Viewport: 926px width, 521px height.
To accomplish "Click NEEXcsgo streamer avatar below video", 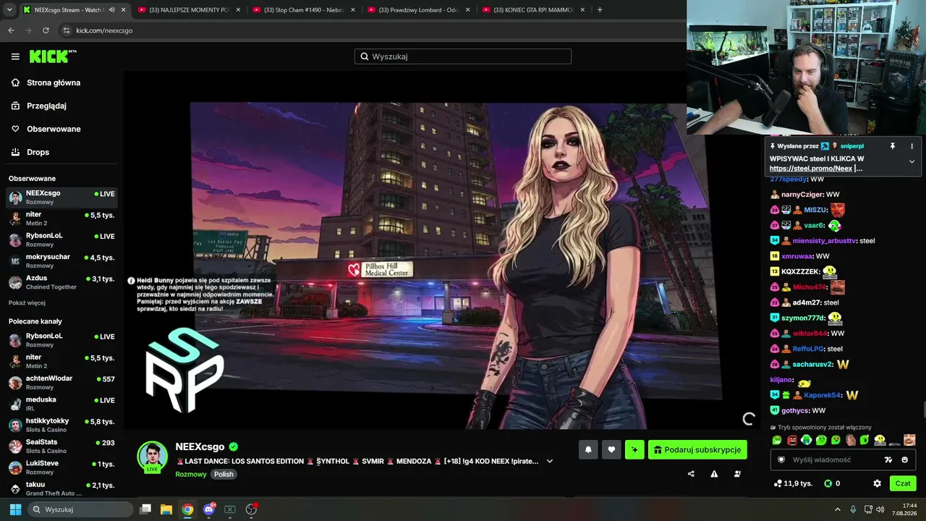I will coord(153,456).
